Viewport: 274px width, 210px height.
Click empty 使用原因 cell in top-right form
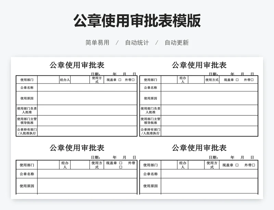pyautogui.click(x=209, y=98)
